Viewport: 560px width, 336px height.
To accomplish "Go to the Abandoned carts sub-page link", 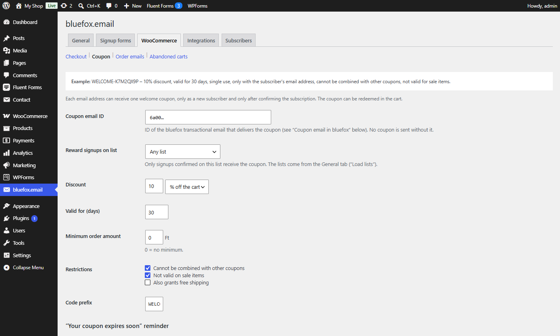I will point(168,56).
